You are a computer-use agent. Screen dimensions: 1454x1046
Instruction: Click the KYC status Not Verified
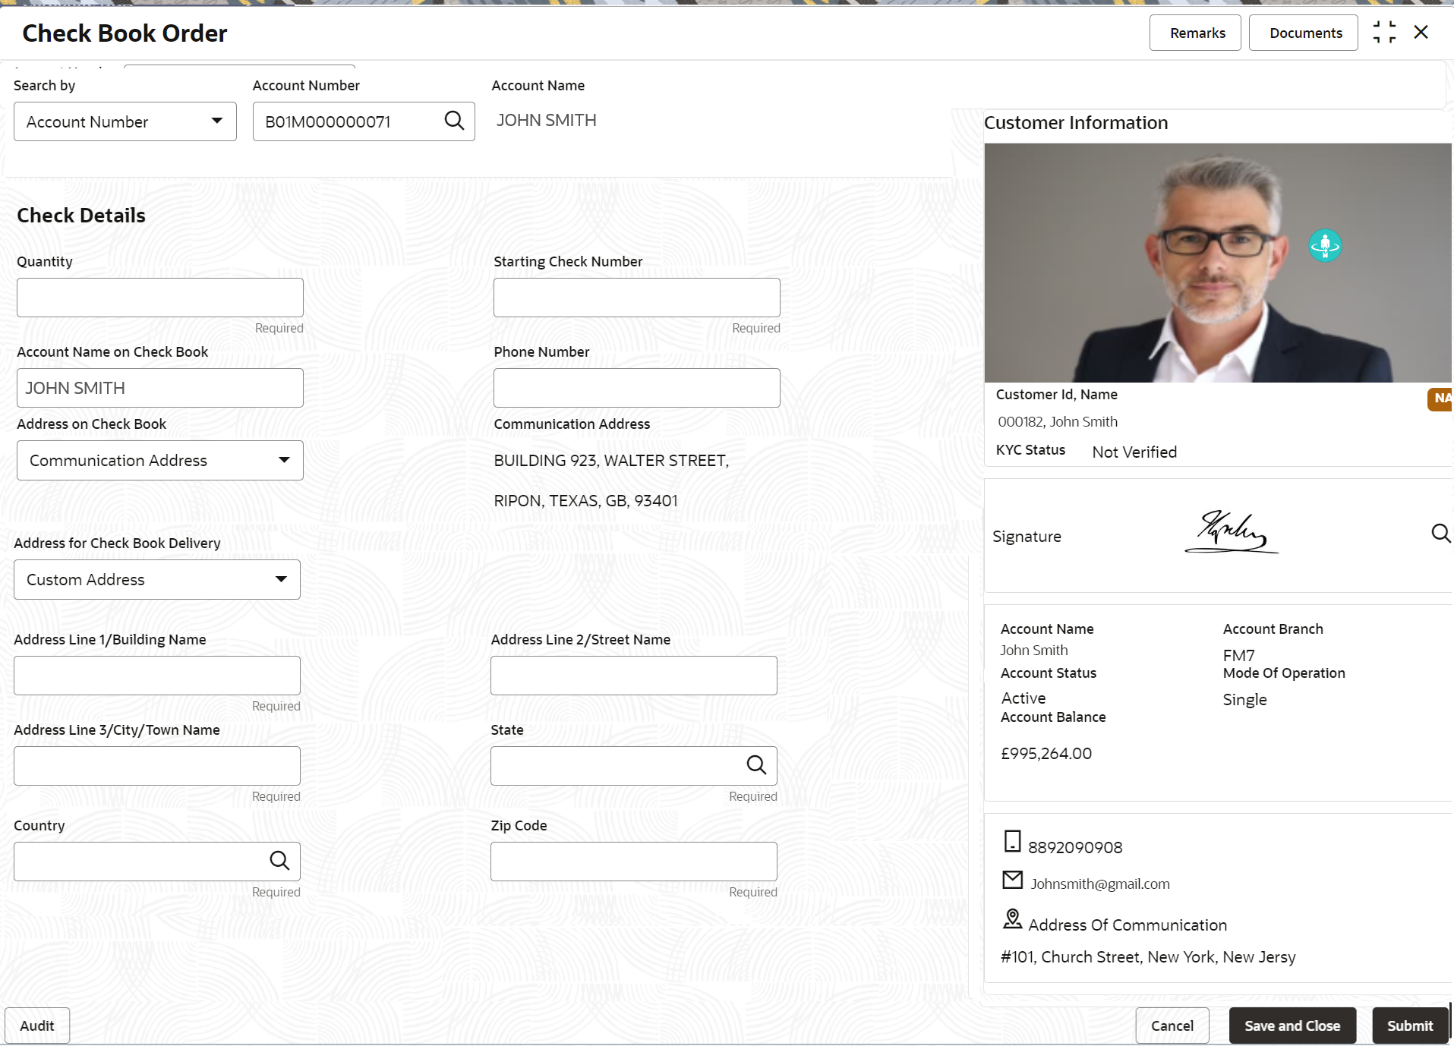[x=1134, y=452]
